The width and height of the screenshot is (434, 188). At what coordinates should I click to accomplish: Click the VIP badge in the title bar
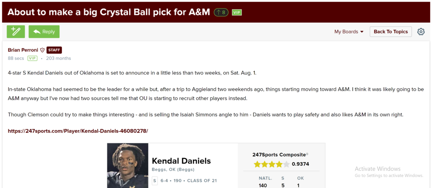point(237,13)
